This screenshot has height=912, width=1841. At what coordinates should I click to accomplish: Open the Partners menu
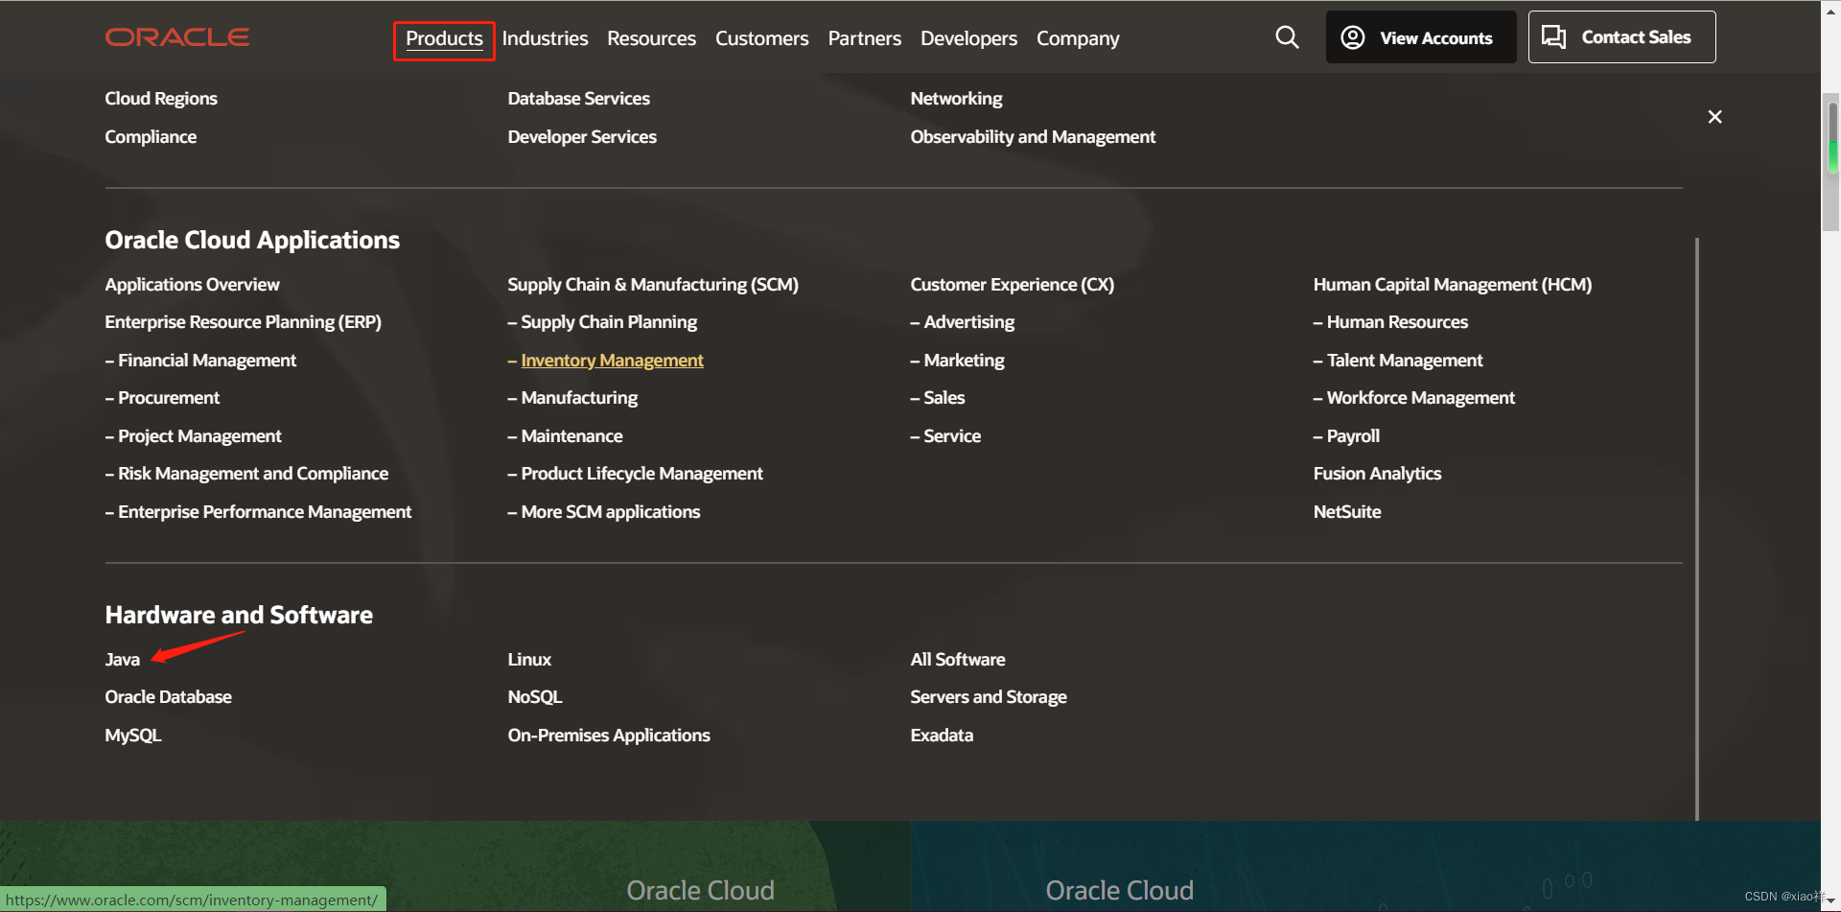(x=864, y=39)
